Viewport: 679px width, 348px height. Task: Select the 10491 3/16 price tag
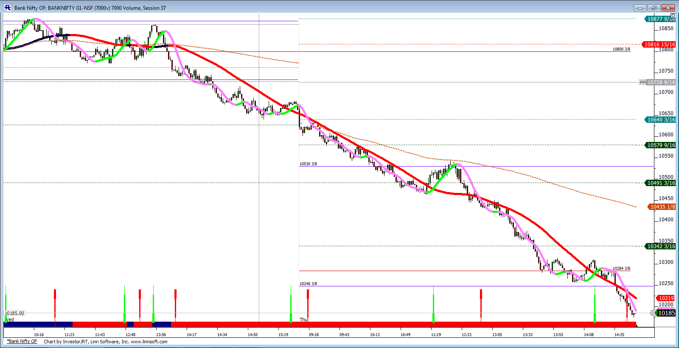[660, 183]
